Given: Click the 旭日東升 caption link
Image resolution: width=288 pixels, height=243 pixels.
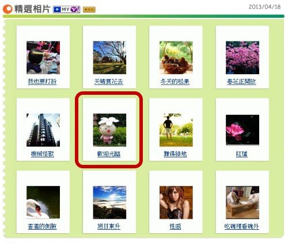Looking at the screenshot, I should click(x=109, y=226).
